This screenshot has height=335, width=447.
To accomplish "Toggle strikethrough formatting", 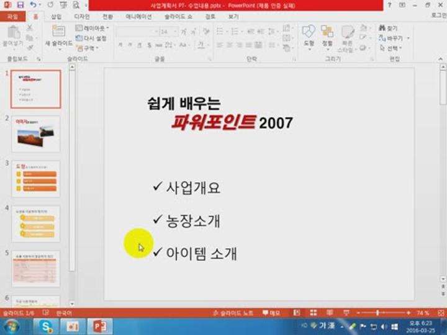I will click(158, 45).
